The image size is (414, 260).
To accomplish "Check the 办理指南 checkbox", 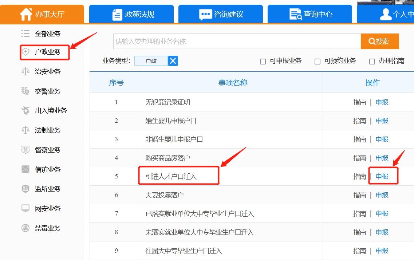I will pos(372,62).
